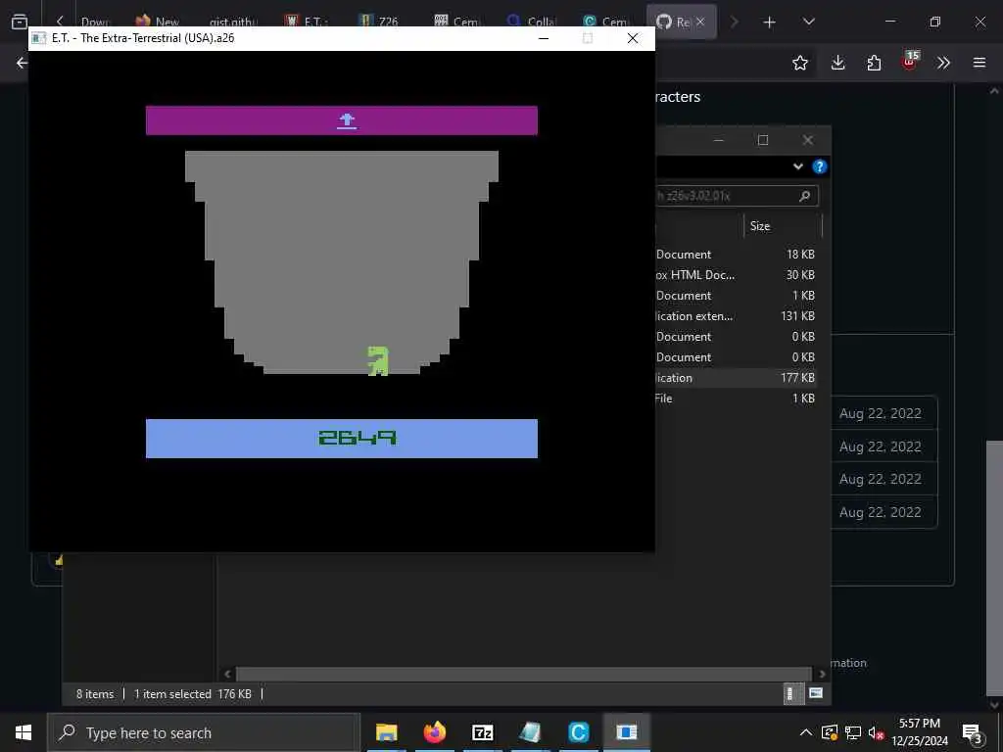Open the blue 'C' app on the taskbar
The image size is (1003, 752).
click(x=578, y=732)
